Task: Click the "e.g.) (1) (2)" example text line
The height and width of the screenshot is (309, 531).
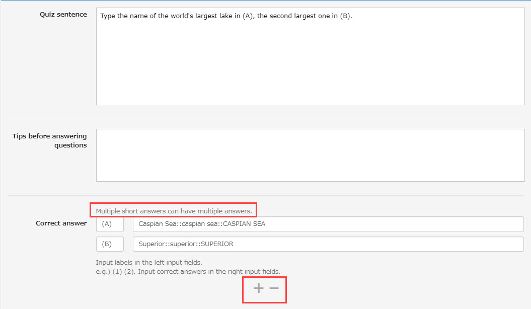Action: (188, 272)
